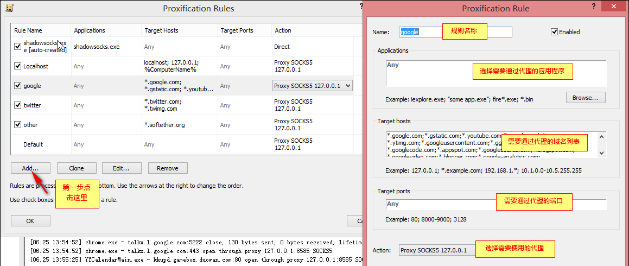Toggle the other rule checkbox
This screenshot has width=629, height=266.
point(18,125)
